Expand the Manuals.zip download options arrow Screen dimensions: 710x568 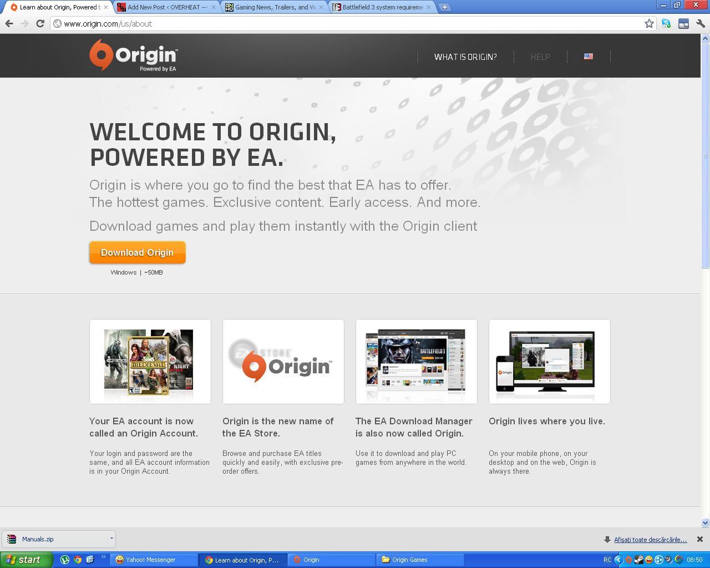(x=111, y=539)
